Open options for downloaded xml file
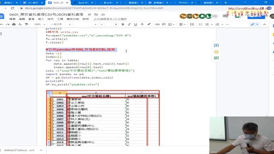 (41, 150)
